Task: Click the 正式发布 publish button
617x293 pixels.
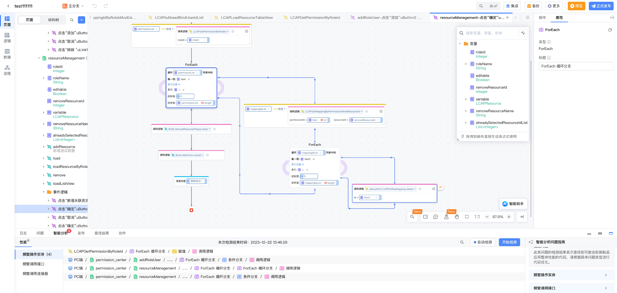Action: click(x=601, y=6)
